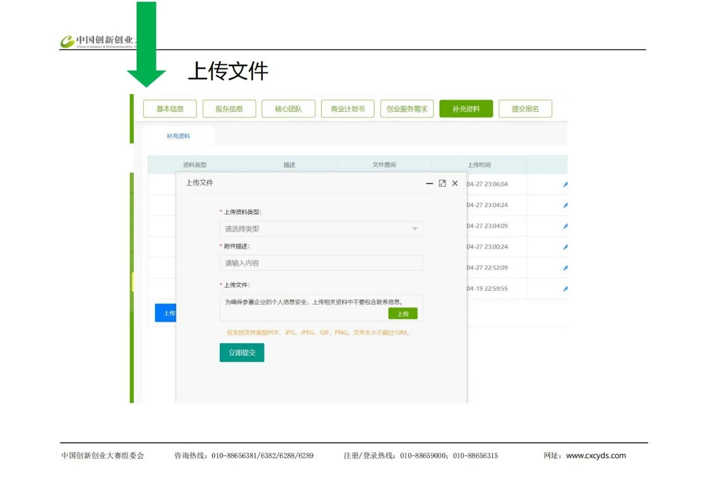The height and width of the screenshot is (498, 705).
Task: Click the 附件描述 input field
Action: click(x=321, y=263)
